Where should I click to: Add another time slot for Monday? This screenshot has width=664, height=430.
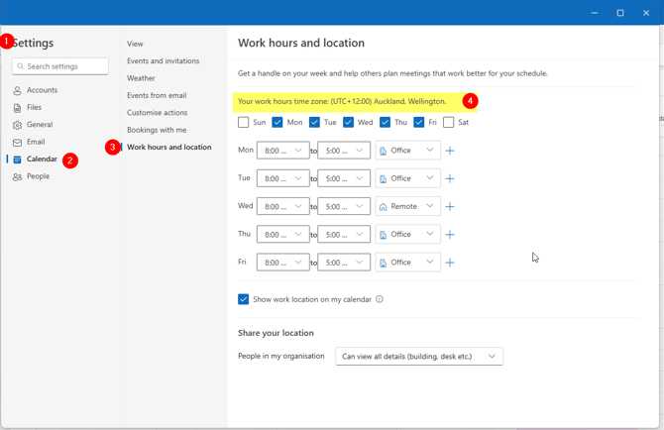click(450, 151)
